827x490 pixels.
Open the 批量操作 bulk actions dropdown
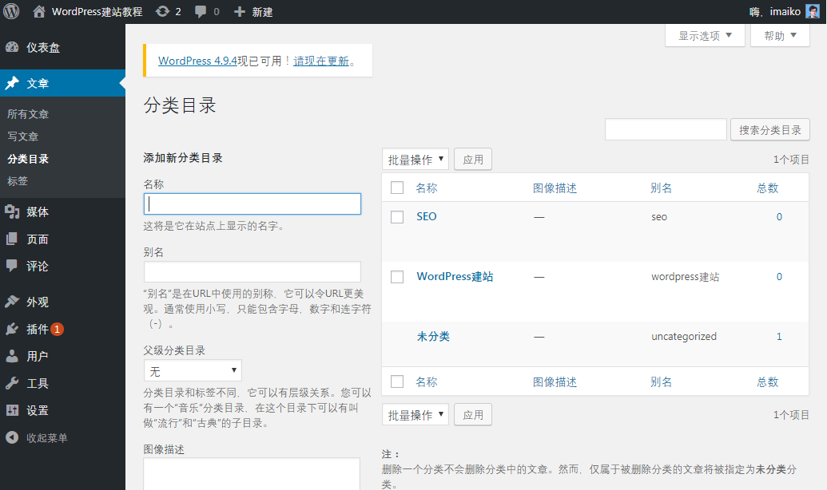click(x=415, y=159)
